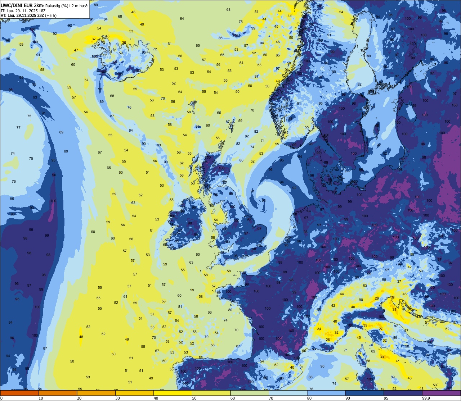Click the 26 value on Spain's Mediterranean coast
Viewport: 461px width, 401px height.
328,340
